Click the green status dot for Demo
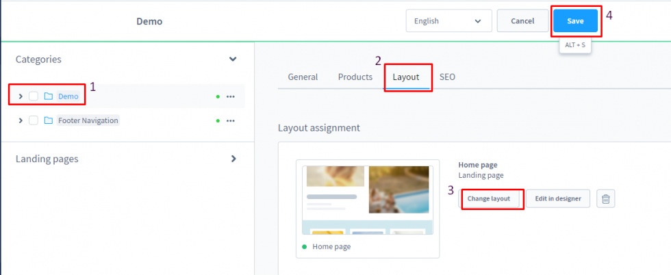Screen dimensions: 671x275 pyautogui.click(x=218, y=96)
